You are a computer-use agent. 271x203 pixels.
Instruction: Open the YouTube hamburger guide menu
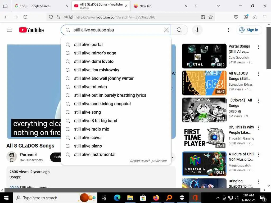point(10,30)
